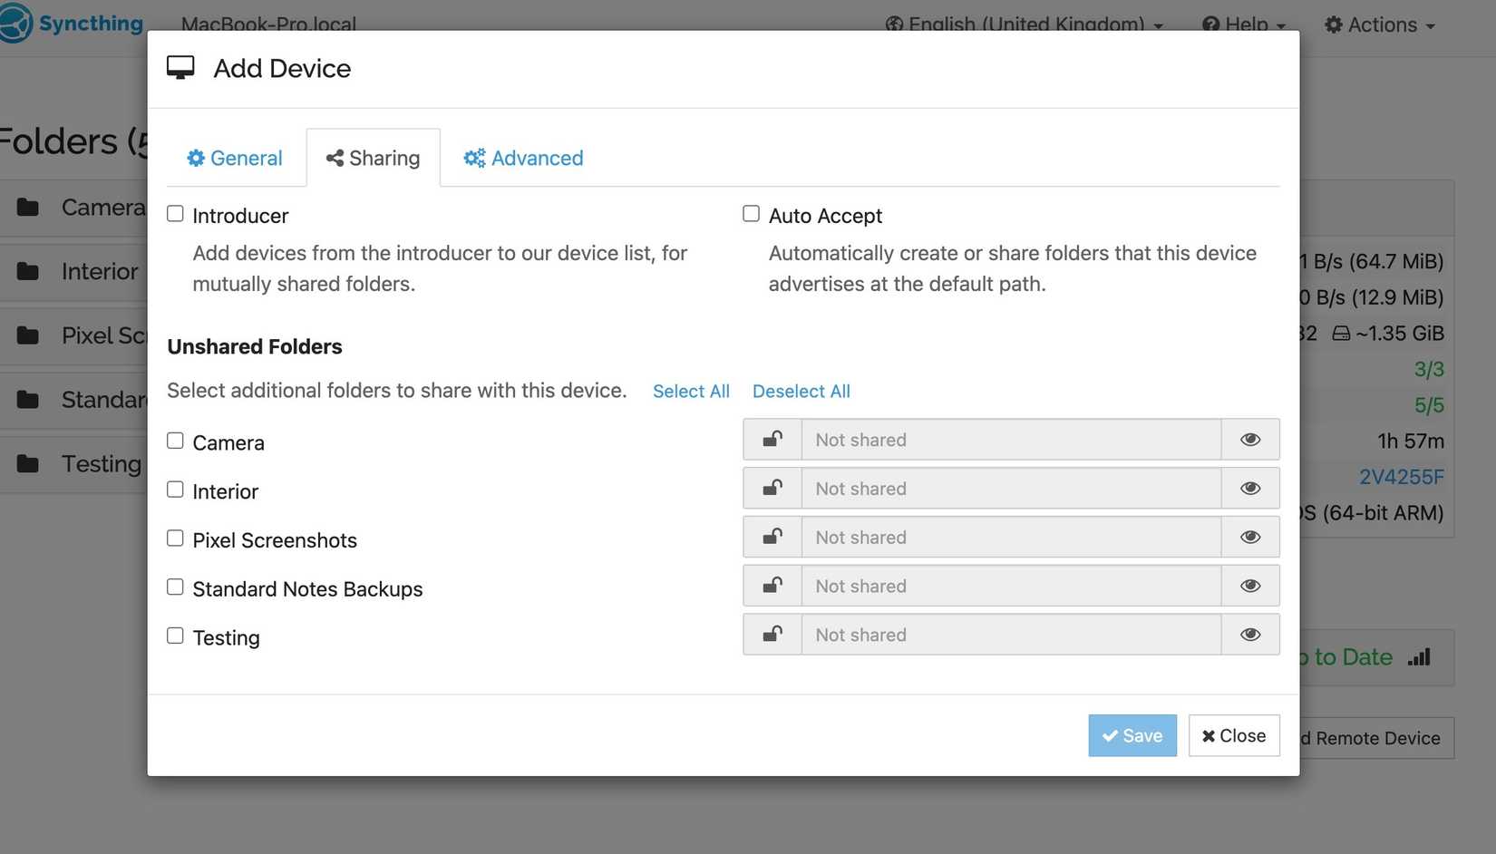The width and height of the screenshot is (1496, 854).
Task: Click the lock icon in the Interior row
Action: [772, 489]
